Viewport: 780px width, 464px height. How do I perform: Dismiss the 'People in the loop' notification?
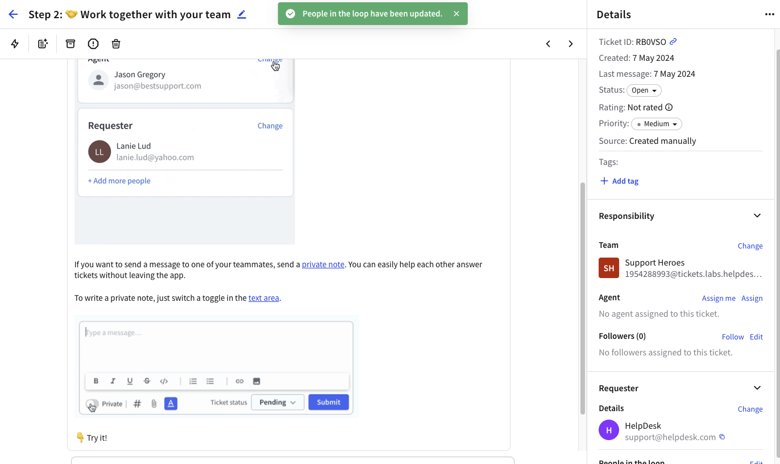tap(457, 14)
